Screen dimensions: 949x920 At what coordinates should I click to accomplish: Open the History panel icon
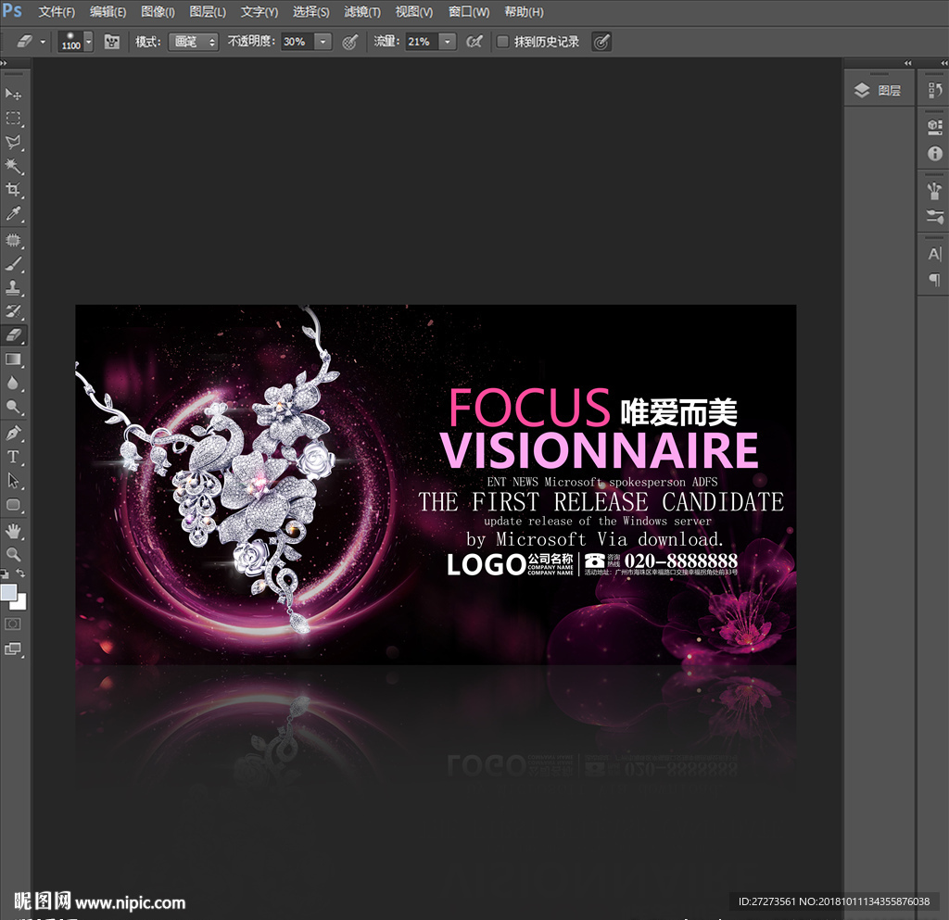pyautogui.click(x=934, y=91)
